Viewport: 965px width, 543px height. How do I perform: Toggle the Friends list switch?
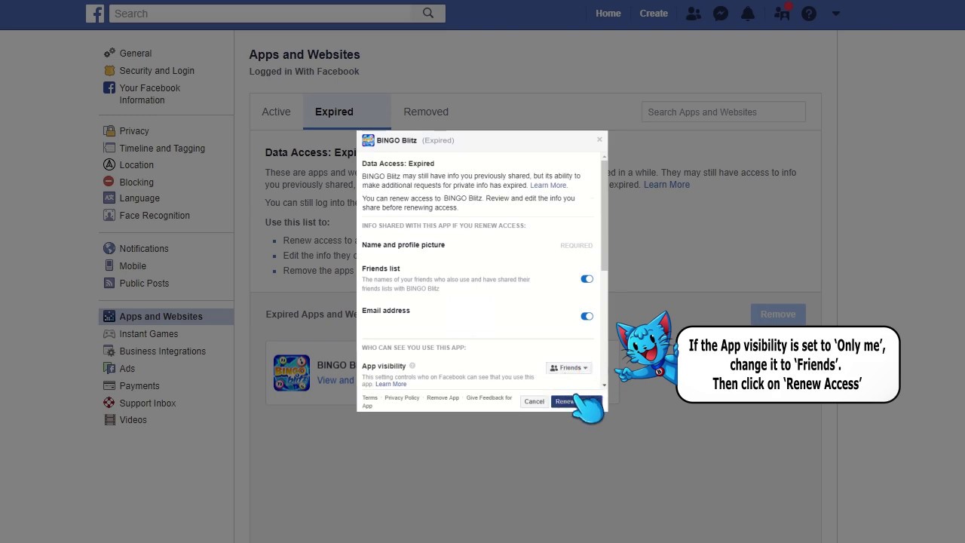click(587, 279)
